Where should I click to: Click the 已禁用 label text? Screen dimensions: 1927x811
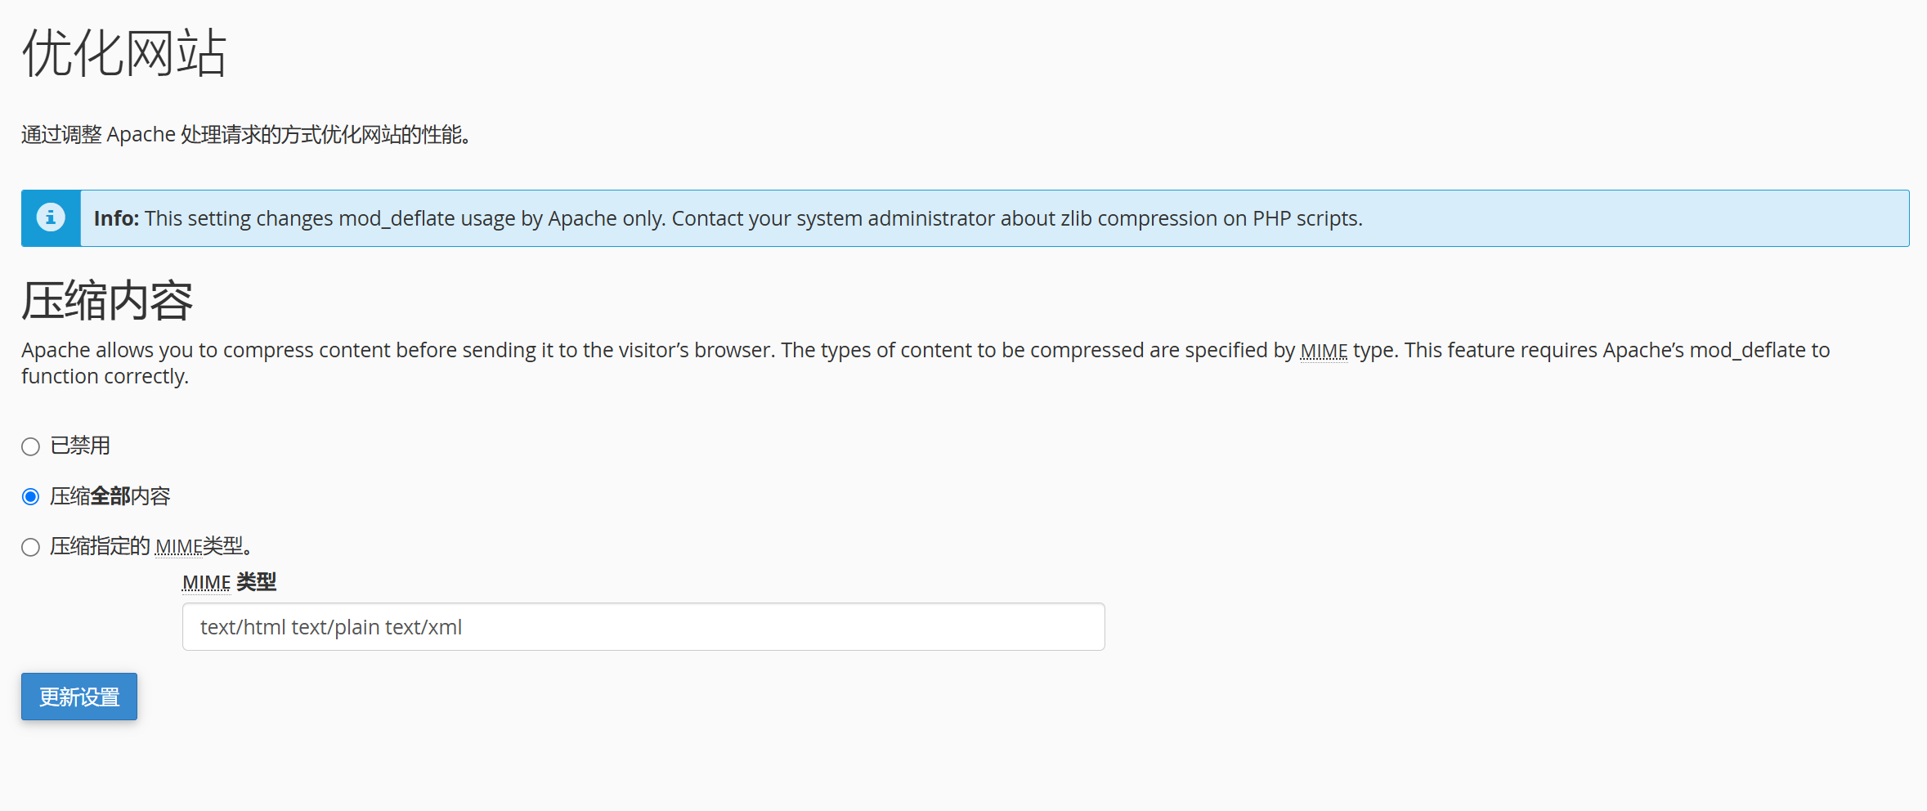click(x=80, y=446)
